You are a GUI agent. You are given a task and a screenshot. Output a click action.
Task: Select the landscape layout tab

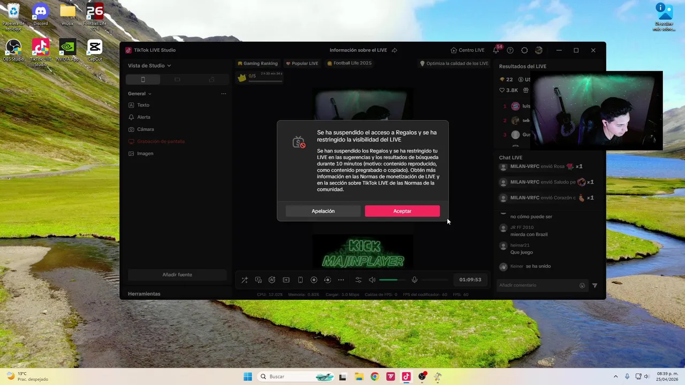pos(177,80)
